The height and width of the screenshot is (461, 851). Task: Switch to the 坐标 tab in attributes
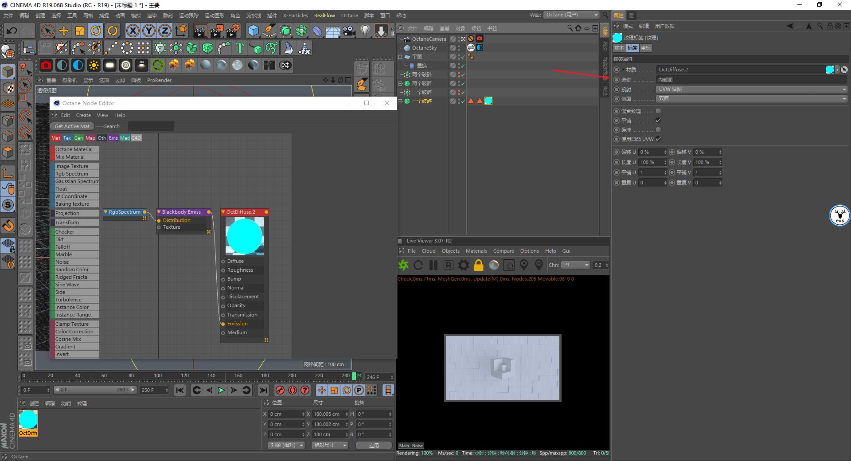[645, 48]
